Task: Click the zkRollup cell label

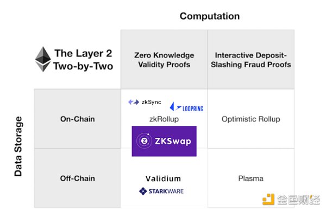Action: pos(164,119)
